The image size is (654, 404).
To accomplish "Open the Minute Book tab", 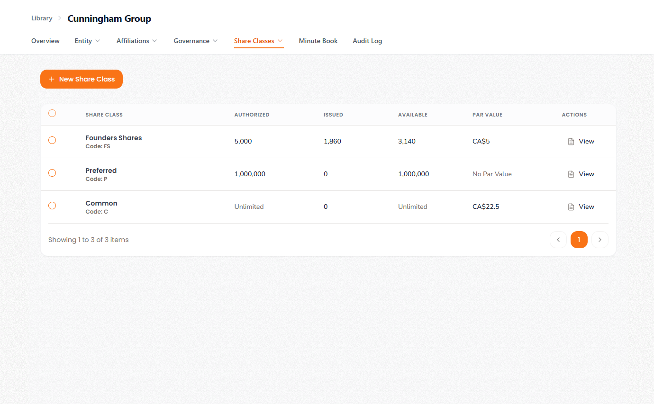I will (318, 41).
